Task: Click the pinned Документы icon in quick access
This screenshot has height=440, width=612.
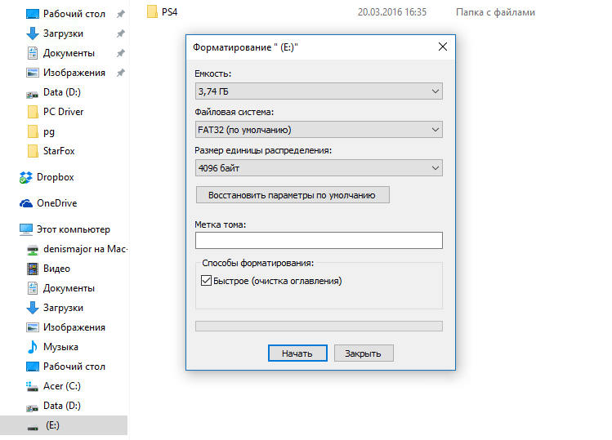Action: 33,53
